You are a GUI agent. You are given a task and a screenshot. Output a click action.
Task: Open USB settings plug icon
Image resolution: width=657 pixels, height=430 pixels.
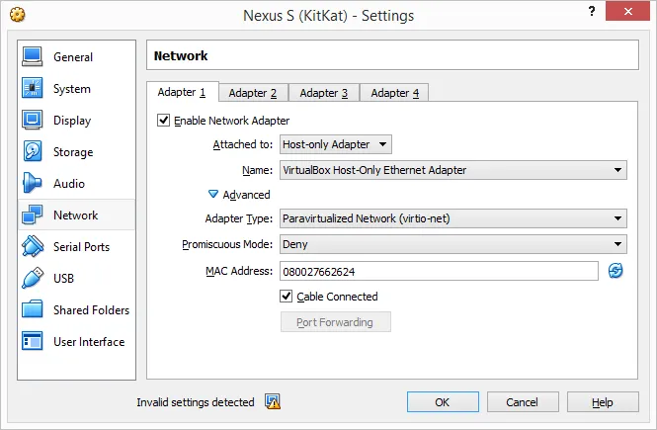click(33, 279)
